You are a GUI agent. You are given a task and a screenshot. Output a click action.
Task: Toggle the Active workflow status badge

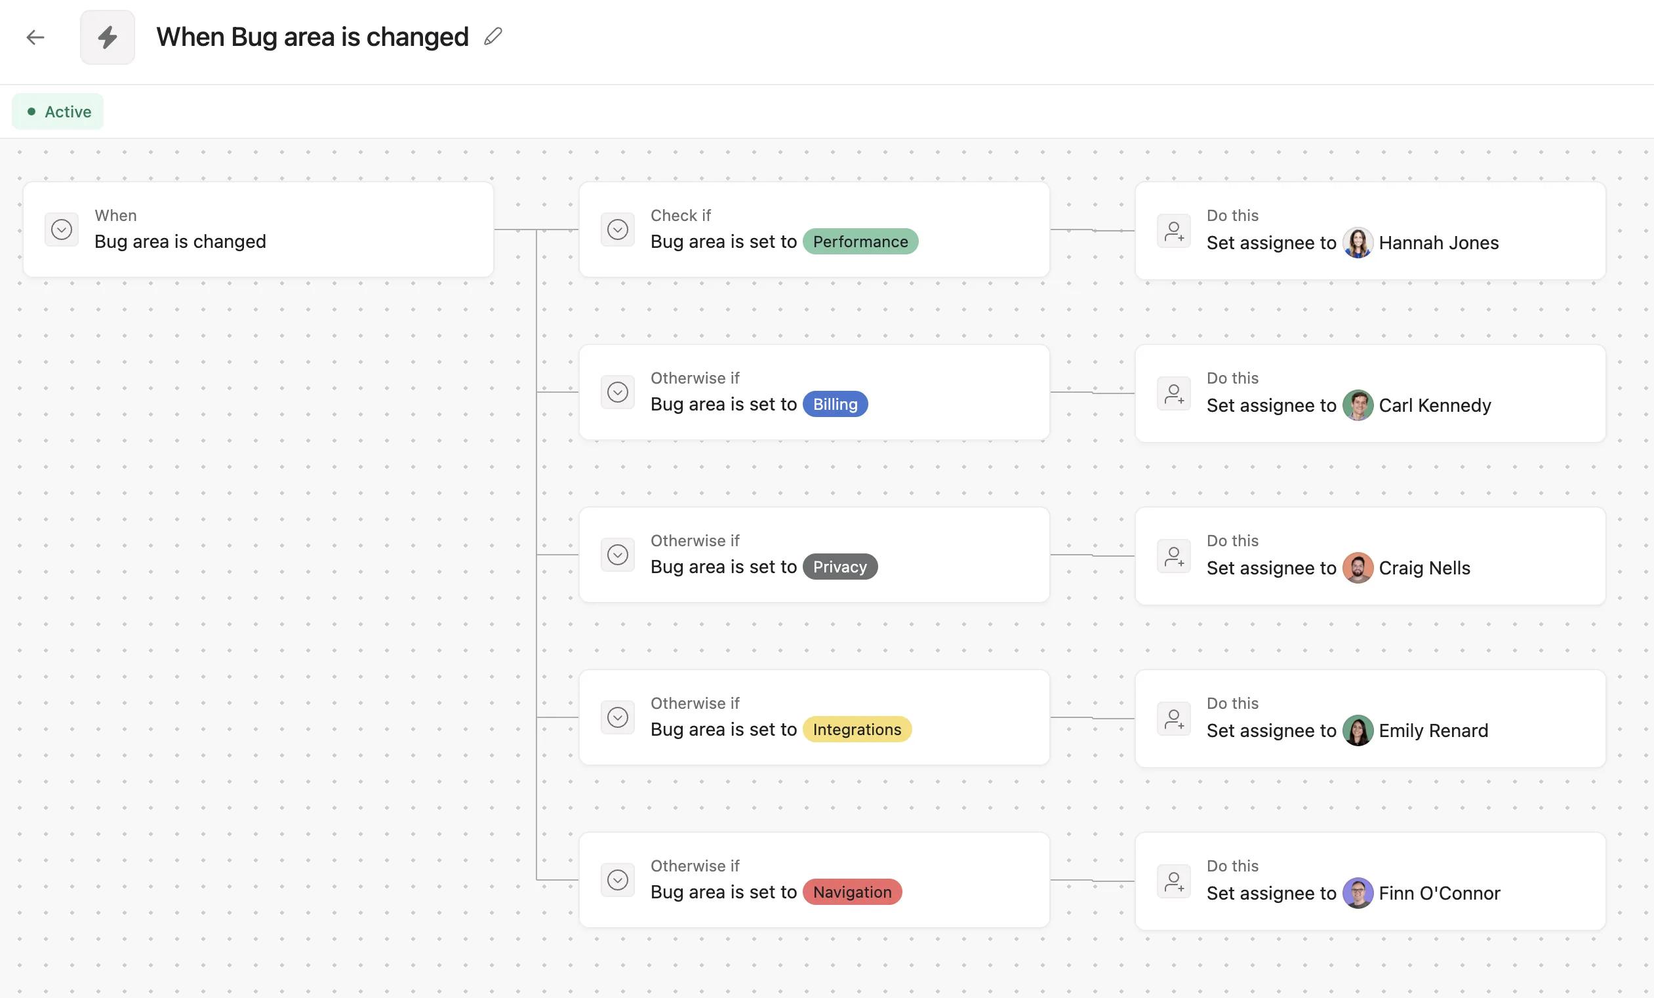click(58, 111)
